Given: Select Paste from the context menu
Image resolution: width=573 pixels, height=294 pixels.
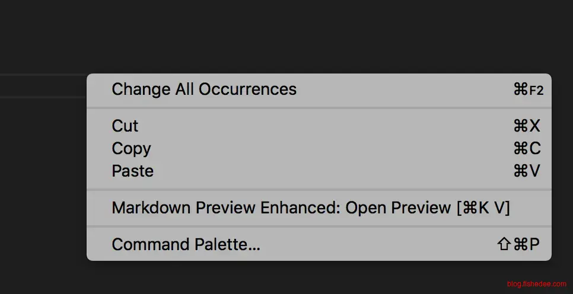Looking at the screenshot, I should click(132, 171).
